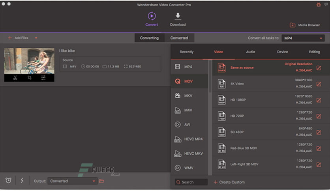Edit the Red-Blue 3D MOV preset
The width and height of the screenshot is (330, 191).
(x=319, y=148)
